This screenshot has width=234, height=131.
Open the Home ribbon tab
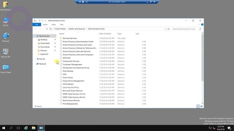pos(45,24)
